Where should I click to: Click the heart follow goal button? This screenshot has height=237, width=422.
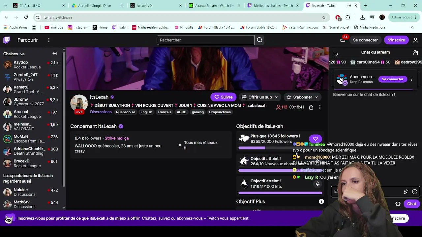click(316, 139)
